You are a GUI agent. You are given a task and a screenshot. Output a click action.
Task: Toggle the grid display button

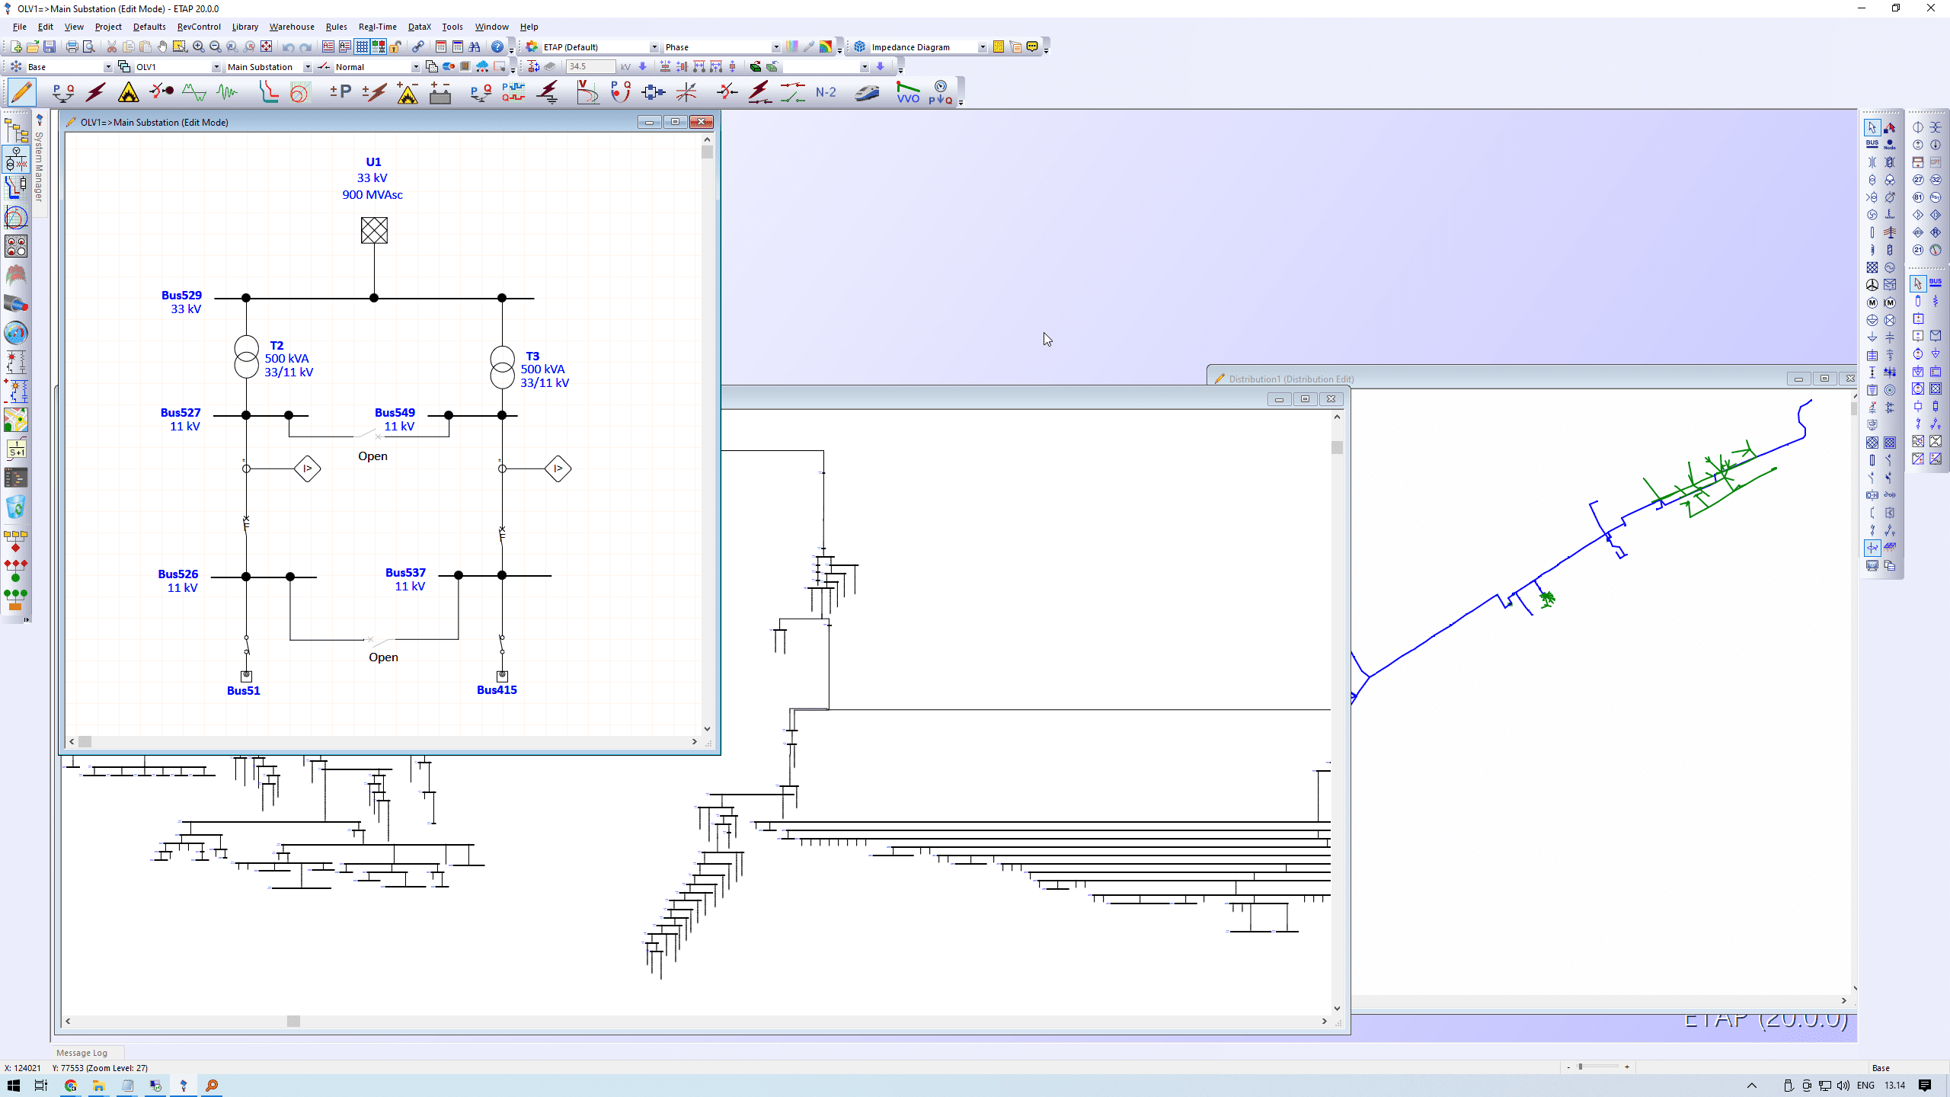362,46
